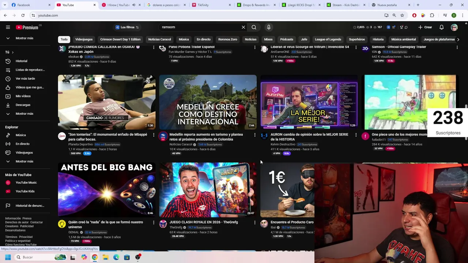
Task: Open options menu for the Medellín video
Action: [255, 135]
